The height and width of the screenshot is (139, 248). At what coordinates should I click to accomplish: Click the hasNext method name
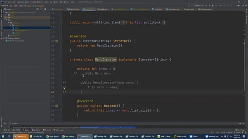[110, 106]
